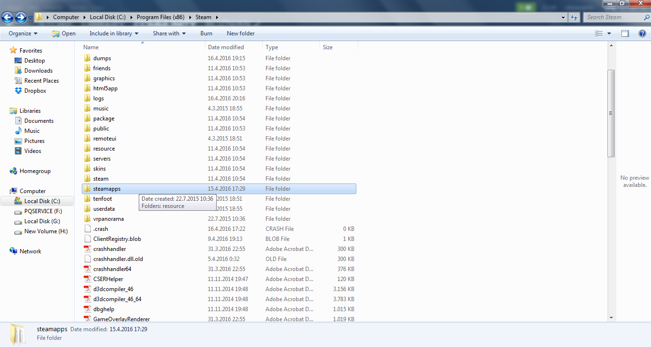Image resolution: width=651 pixels, height=347 pixels.
Task: Select the friends folder icon
Action: click(x=87, y=68)
